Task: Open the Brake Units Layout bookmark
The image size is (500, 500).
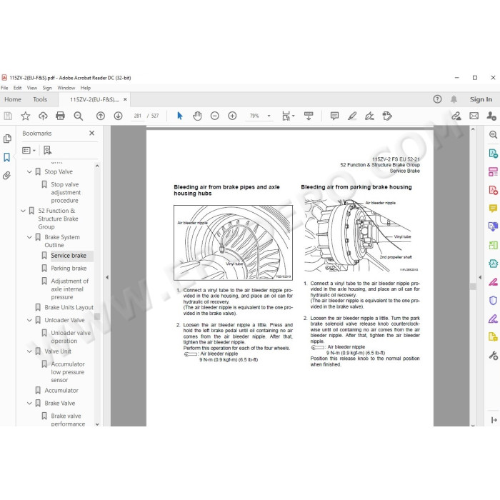Action: point(69,307)
